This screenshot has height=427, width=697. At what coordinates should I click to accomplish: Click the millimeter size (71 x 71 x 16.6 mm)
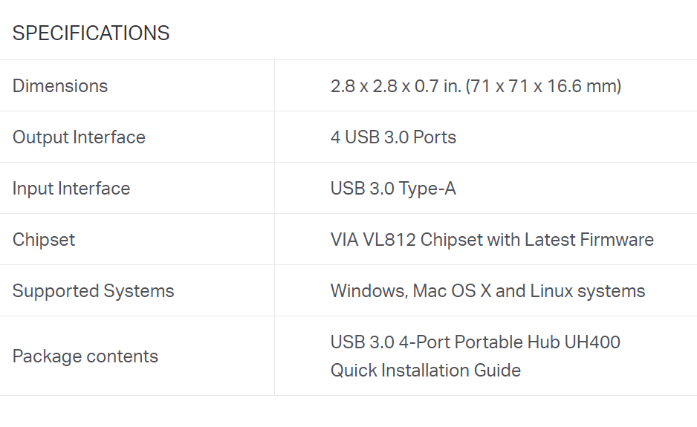(543, 86)
